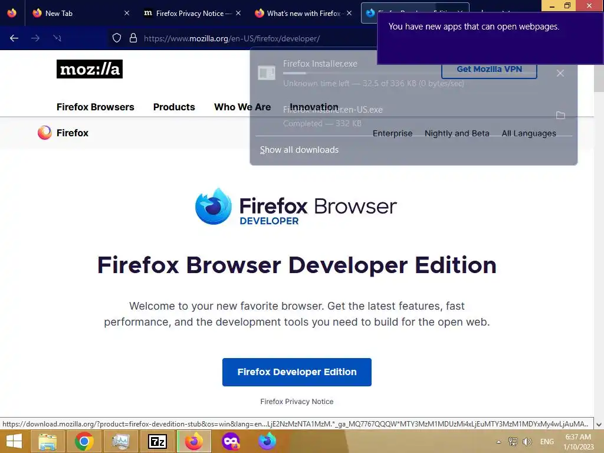Switch to What's new with Firefox tab

304,13
